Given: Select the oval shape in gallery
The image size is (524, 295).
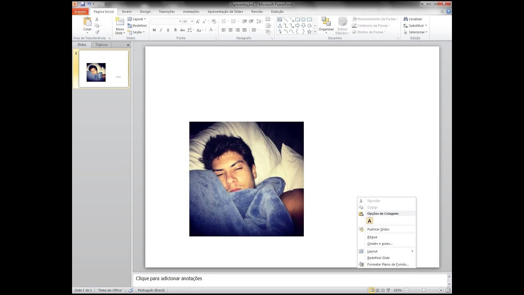Looking at the screenshot, I should [303, 19].
